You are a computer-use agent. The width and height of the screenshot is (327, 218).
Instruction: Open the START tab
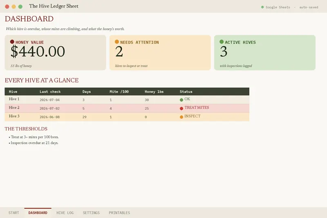[13, 213]
